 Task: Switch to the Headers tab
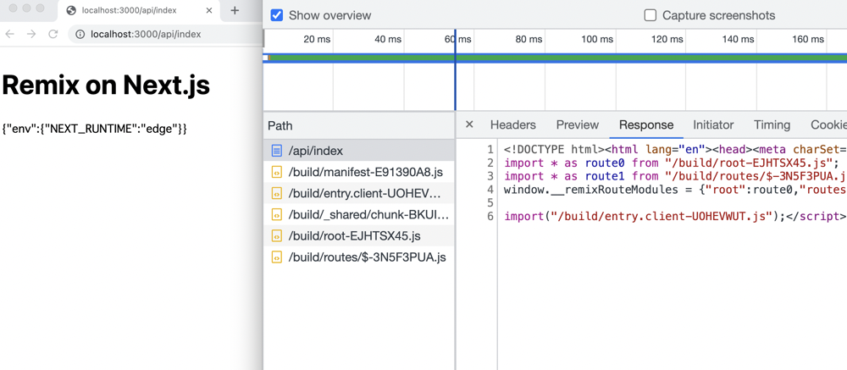[512, 124]
